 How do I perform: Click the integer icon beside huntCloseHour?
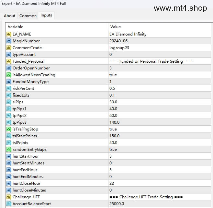8,183
